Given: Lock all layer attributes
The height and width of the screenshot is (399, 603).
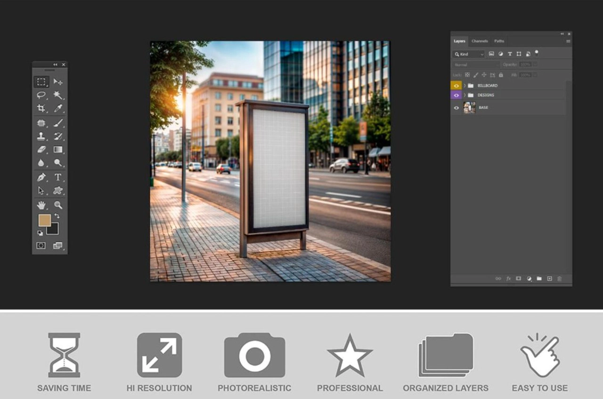Looking at the screenshot, I should 501,75.
